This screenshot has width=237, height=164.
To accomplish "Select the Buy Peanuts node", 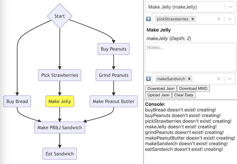I will tap(113, 49).
